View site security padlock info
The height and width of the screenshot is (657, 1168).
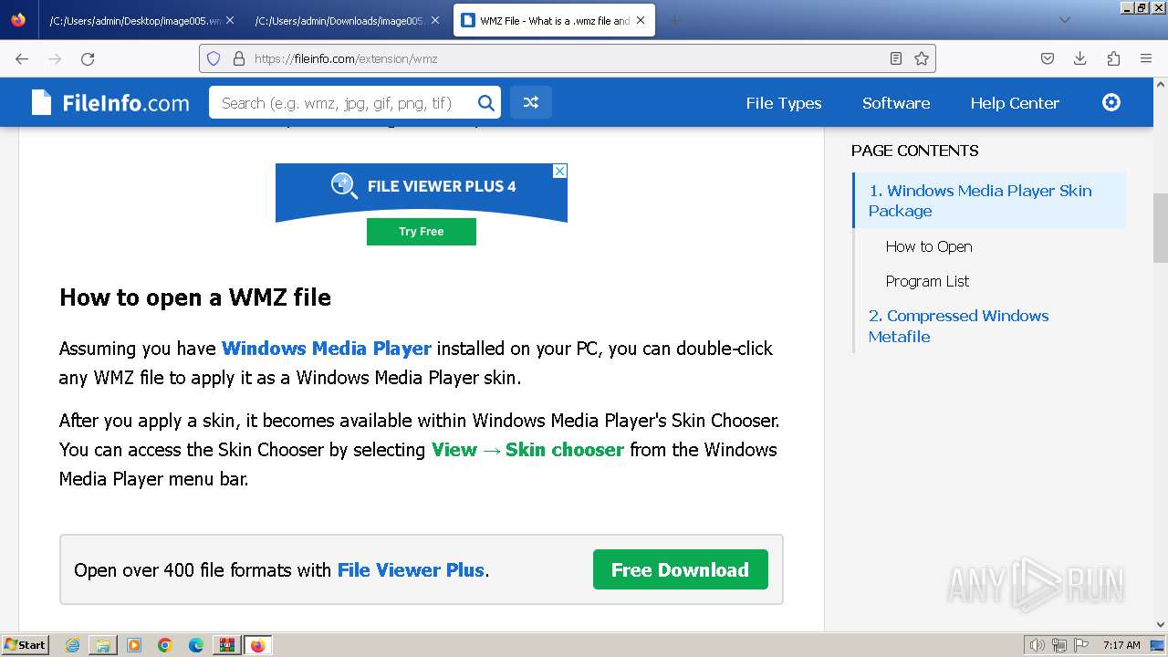pyautogui.click(x=239, y=58)
